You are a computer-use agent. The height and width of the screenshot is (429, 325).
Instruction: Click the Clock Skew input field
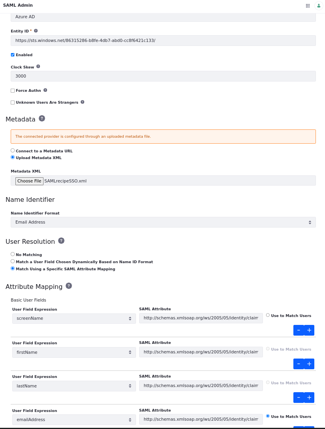163,76
